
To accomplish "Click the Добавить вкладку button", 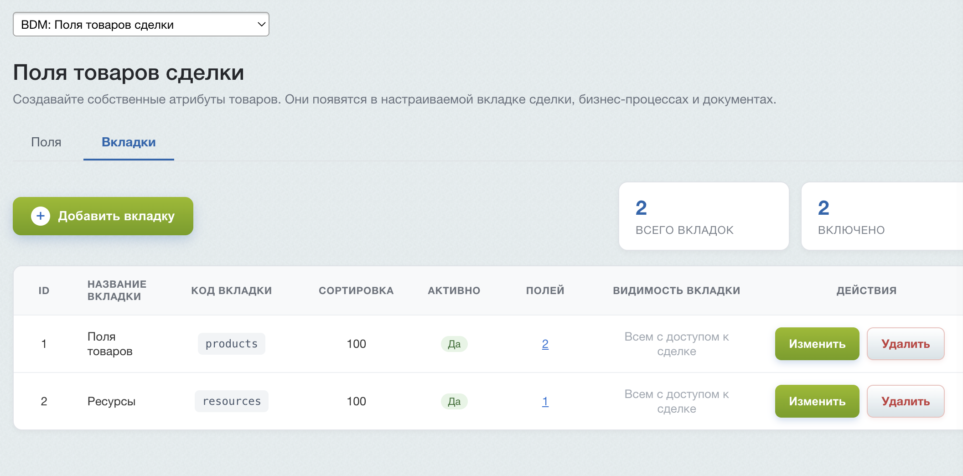I will [x=103, y=216].
